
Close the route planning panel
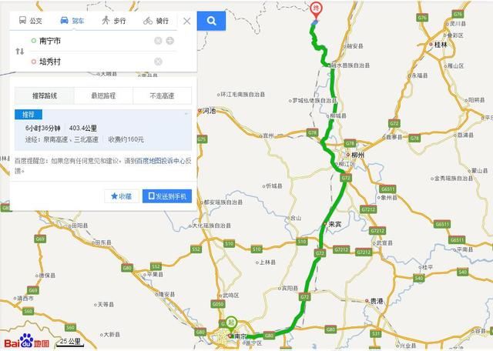click(186, 21)
